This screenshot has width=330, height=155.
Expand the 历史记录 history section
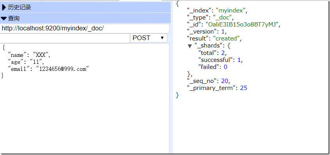tap(85, 7)
